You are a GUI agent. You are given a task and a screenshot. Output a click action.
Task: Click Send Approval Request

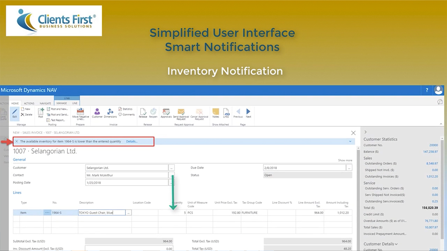coord(181,114)
